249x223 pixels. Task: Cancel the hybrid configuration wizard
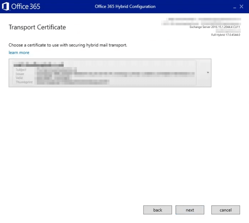coord(225,210)
